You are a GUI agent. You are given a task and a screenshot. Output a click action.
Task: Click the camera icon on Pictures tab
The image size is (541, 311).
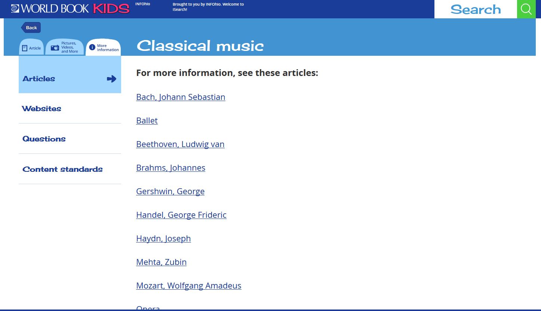[x=55, y=48]
